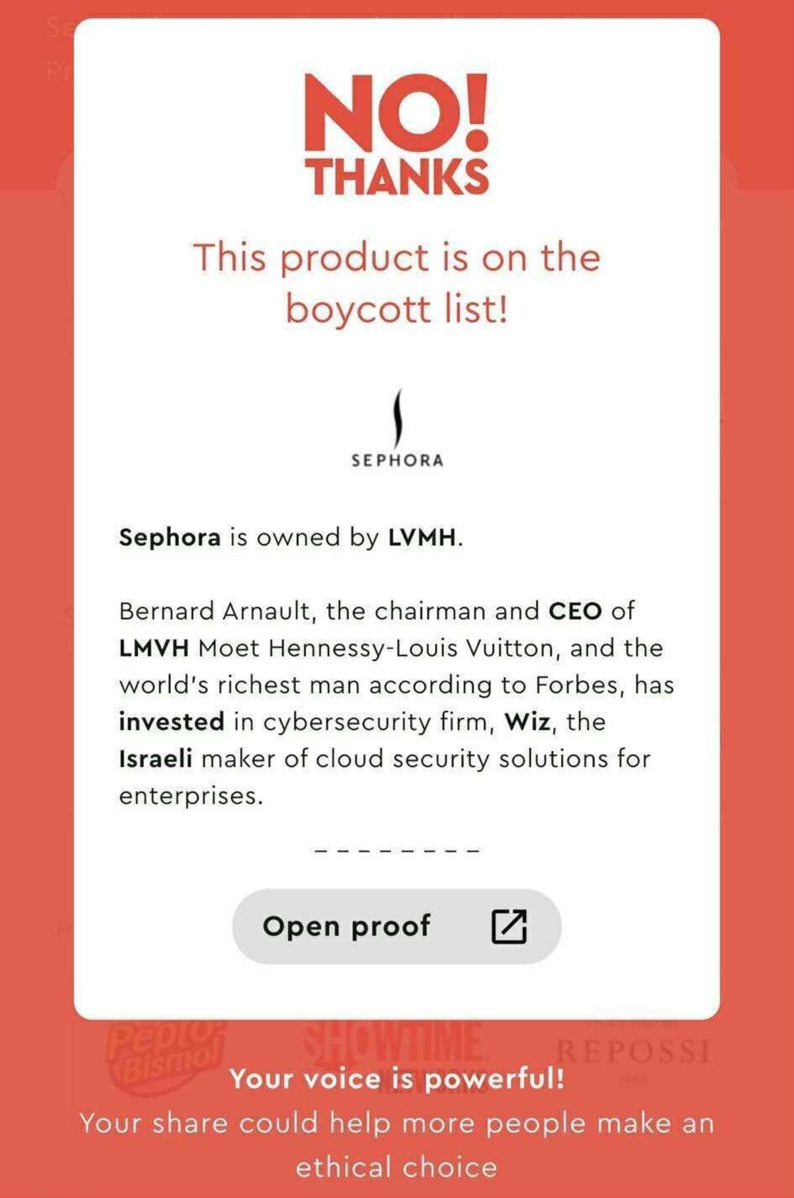Select the faded Showtime brand logo

click(x=395, y=1052)
